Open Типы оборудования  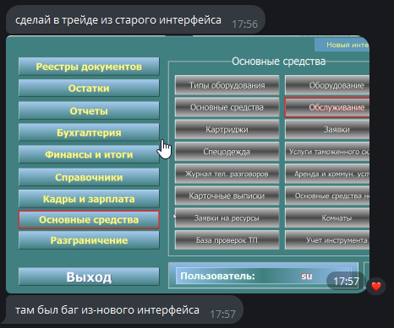point(227,85)
